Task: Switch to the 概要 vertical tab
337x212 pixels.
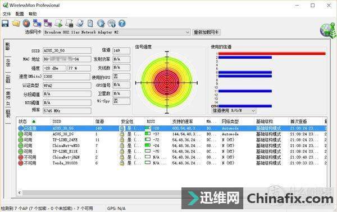Action: pyautogui.click(x=8, y=46)
